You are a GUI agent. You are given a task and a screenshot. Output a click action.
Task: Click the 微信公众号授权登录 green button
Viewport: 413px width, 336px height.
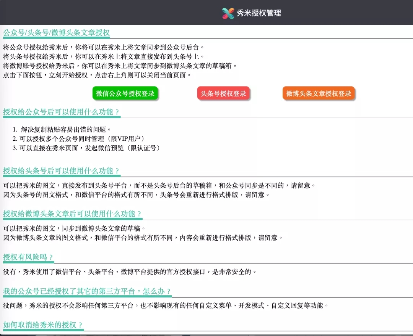(x=125, y=93)
